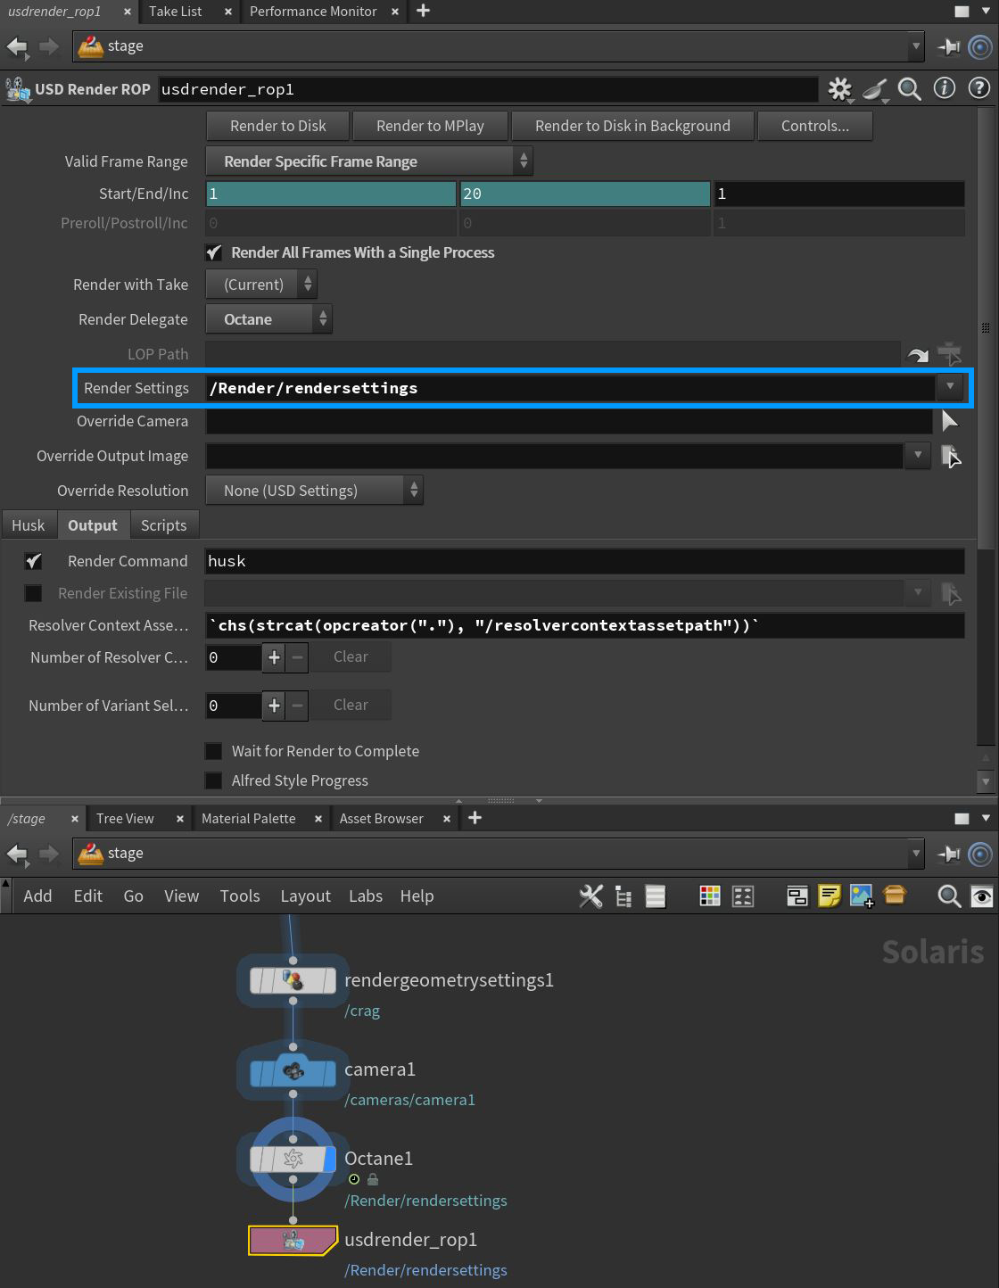The width and height of the screenshot is (999, 1288).
Task: Create a network box with the box icon
Action: tap(797, 896)
